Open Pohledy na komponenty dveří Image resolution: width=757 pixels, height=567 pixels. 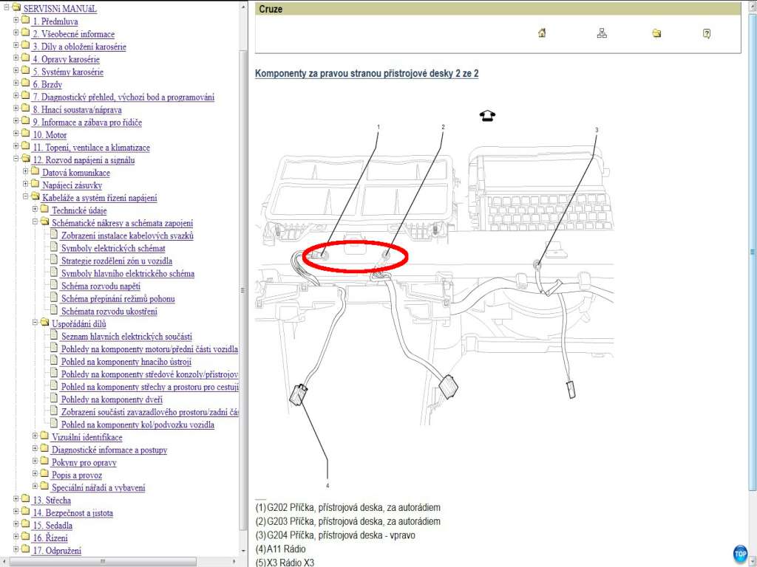tap(111, 399)
